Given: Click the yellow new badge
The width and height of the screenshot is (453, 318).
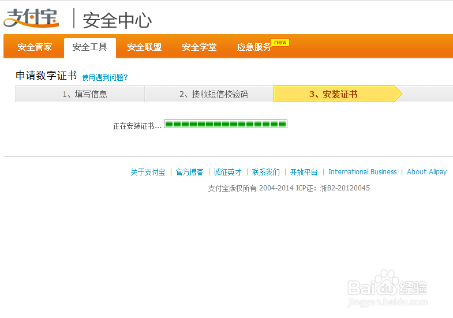Looking at the screenshot, I should pyautogui.click(x=280, y=42).
